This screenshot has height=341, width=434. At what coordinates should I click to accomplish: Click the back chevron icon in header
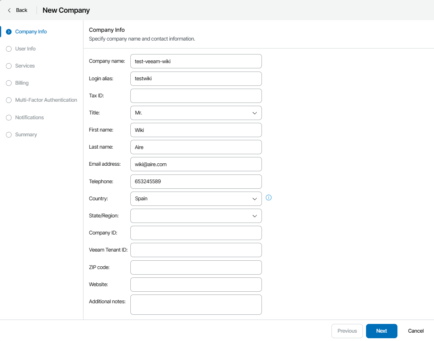pyautogui.click(x=10, y=10)
